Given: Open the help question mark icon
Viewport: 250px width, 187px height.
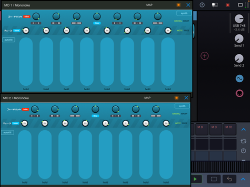Looking at the screenshot, I should click(x=202, y=5).
